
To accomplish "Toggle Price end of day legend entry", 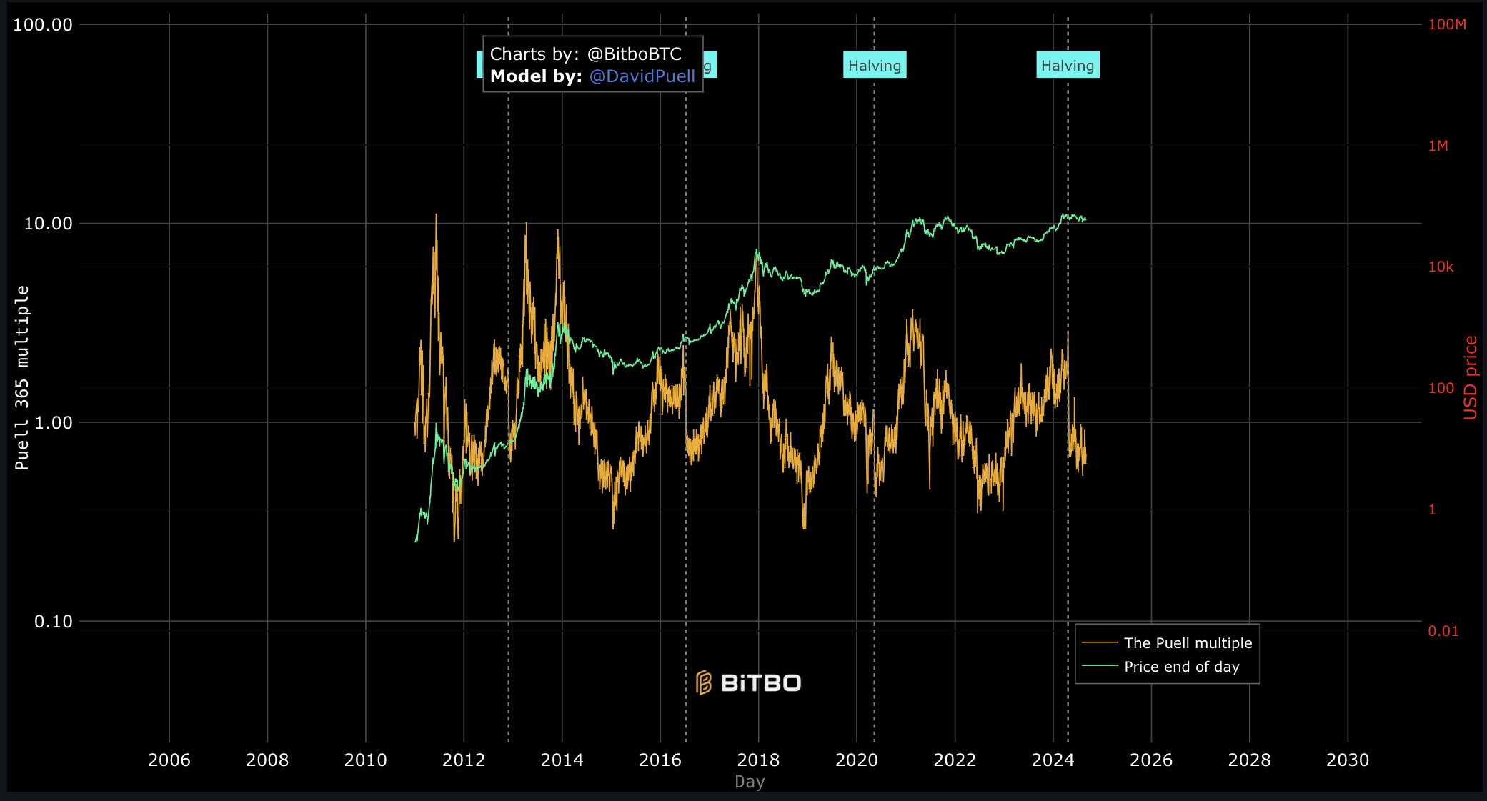I will [1181, 667].
